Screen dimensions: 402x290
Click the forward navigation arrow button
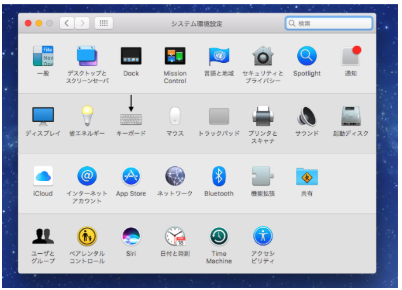[x=82, y=23]
